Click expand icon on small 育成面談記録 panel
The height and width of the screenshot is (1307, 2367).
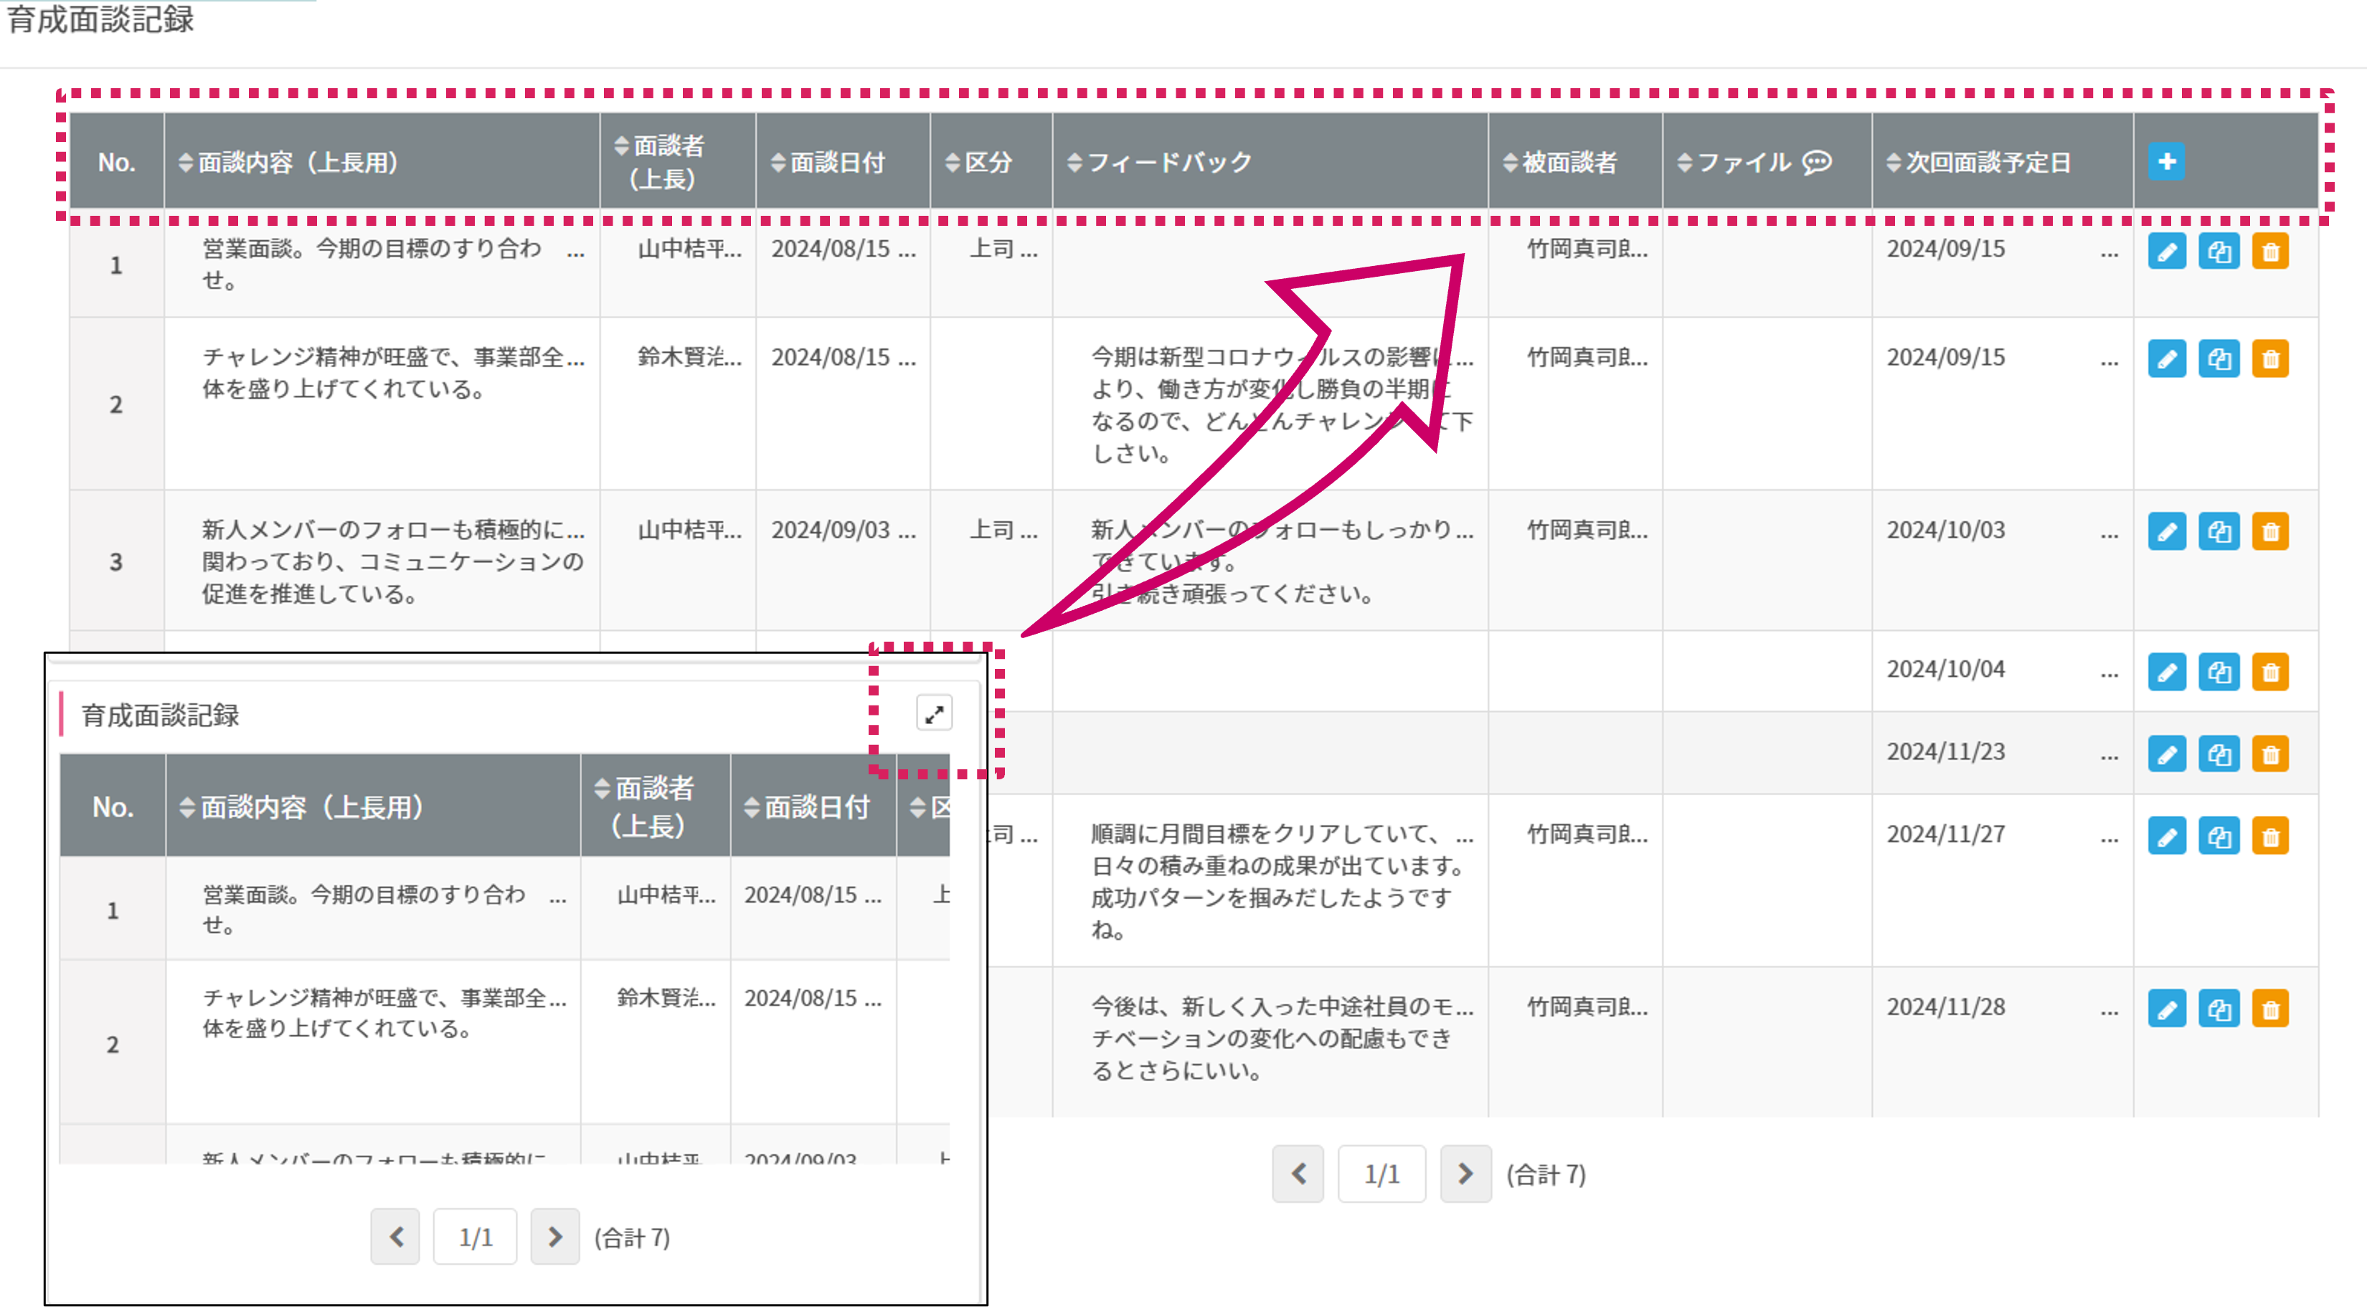(x=934, y=713)
